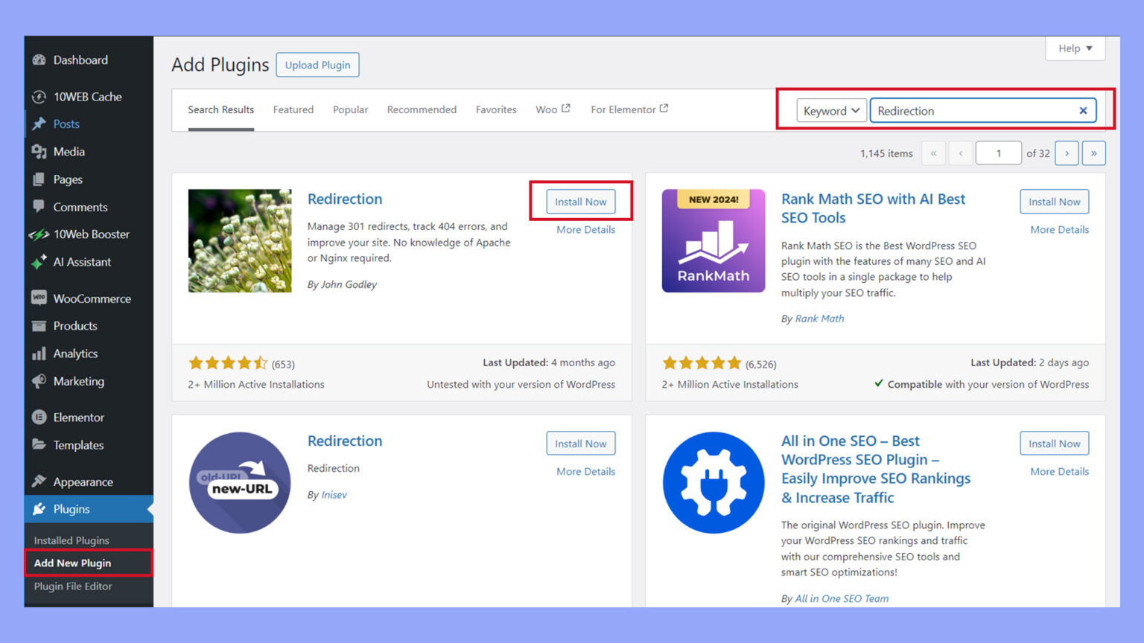Click the Rank Math plugin thumbnail
Image resolution: width=1144 pixels, height=643 pixels.
tap(713, 240)
